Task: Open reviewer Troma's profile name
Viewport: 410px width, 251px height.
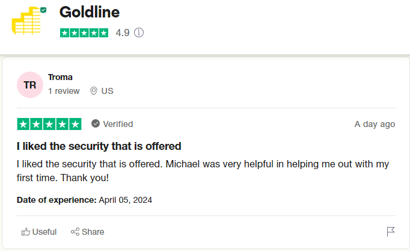Action: click(60, 77)
